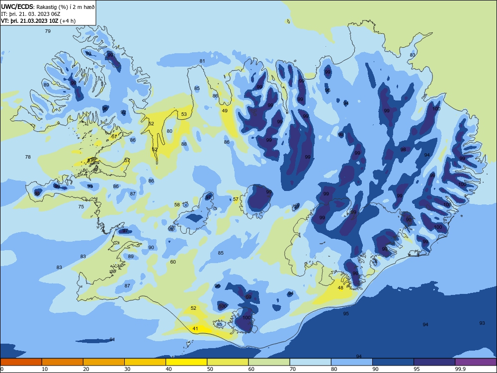Pick the light green 60–70 legend swatch
The image size is (497, 373).
point(269,362)
